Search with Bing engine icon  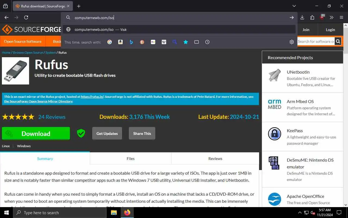(x=131, y=42)
